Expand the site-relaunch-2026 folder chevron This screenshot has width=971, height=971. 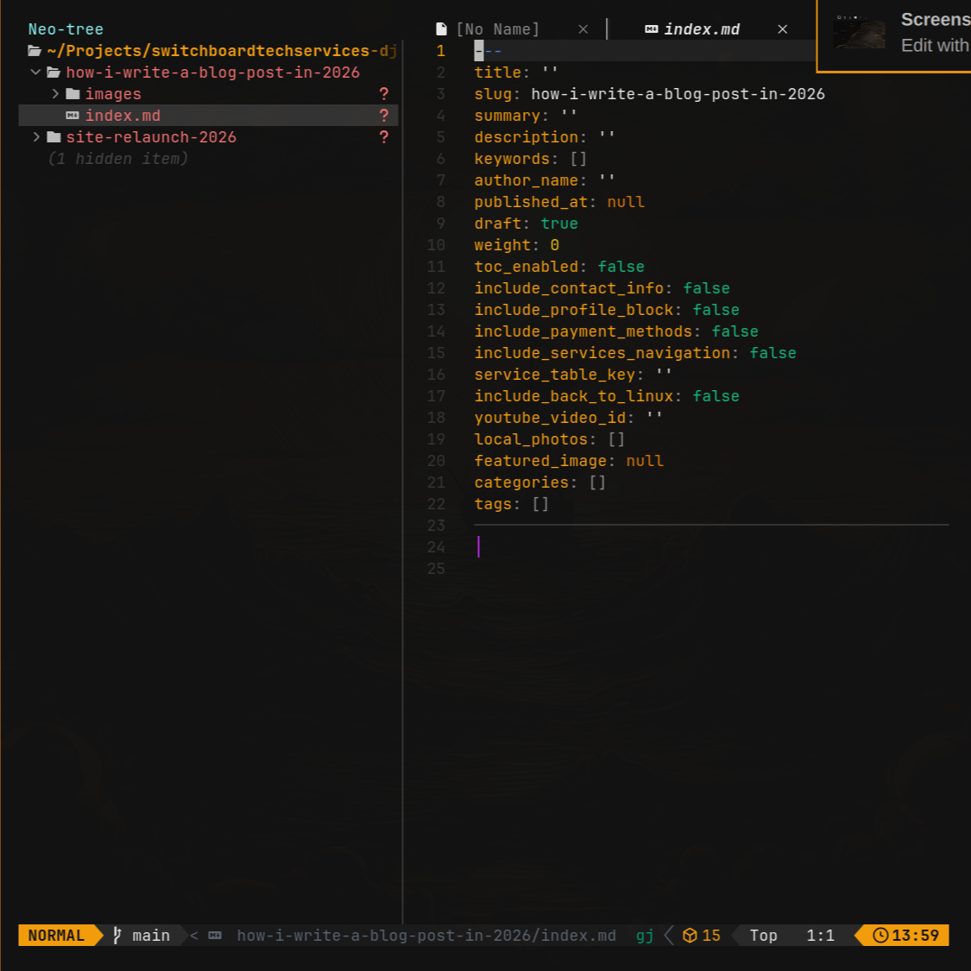(36, 137)
